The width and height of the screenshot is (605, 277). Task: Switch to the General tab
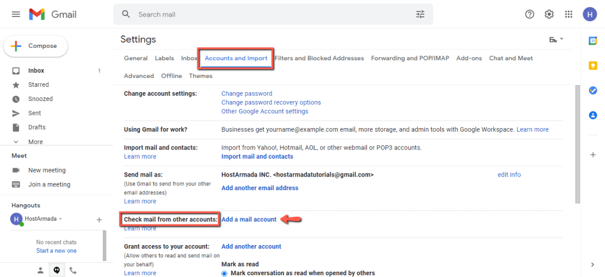[136, 58]
